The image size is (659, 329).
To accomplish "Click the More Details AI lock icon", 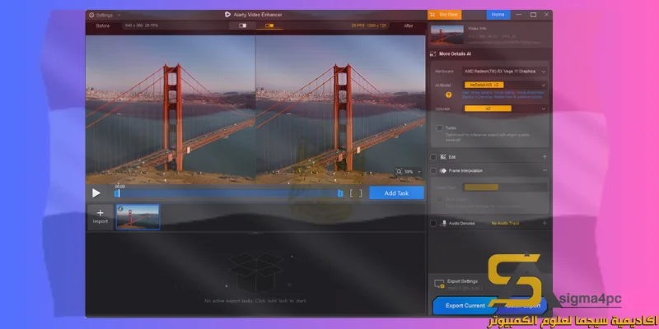I will click(433, 54).
